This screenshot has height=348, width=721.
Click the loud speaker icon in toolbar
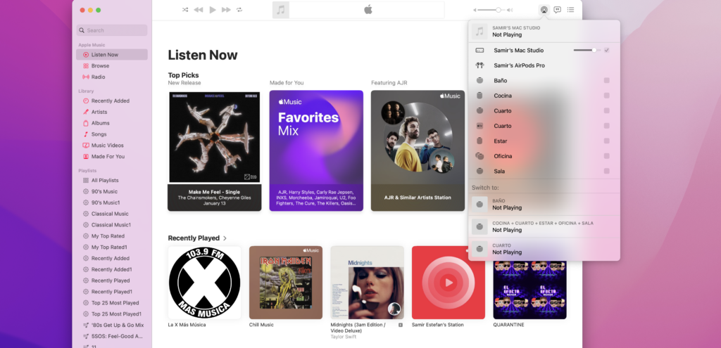[x=510, y=10]
